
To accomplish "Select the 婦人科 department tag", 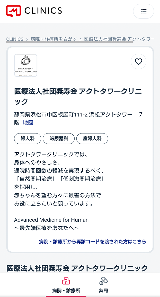I will click(x=28, y=139).
